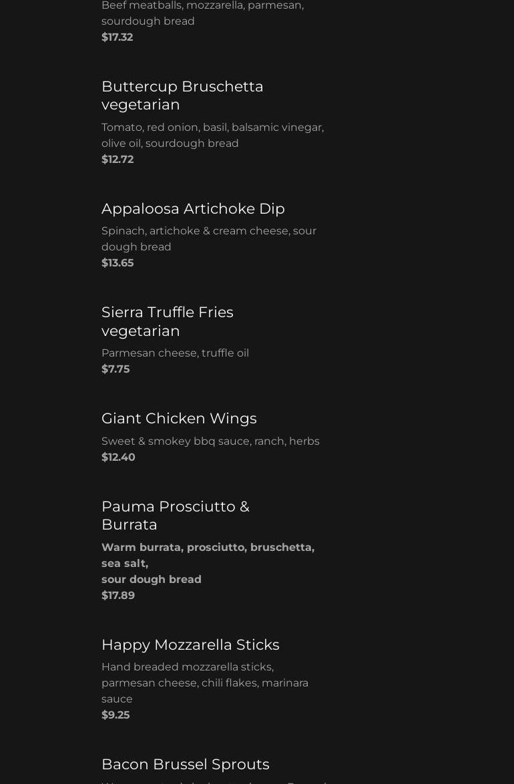Click the beef meatballs ingredients text
Screen dimensions: 514x784
coord(202,13)
